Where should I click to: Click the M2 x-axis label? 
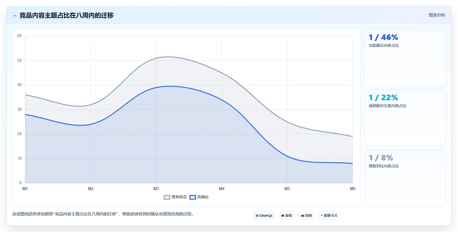point(91,189)
